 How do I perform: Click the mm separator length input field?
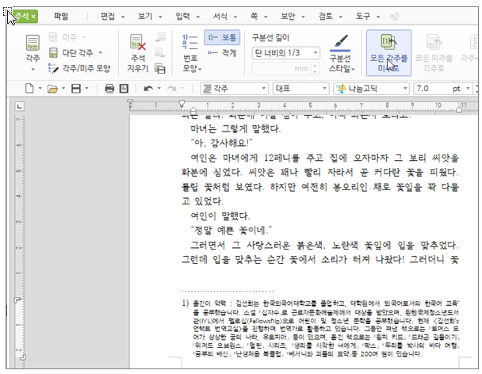282,68
